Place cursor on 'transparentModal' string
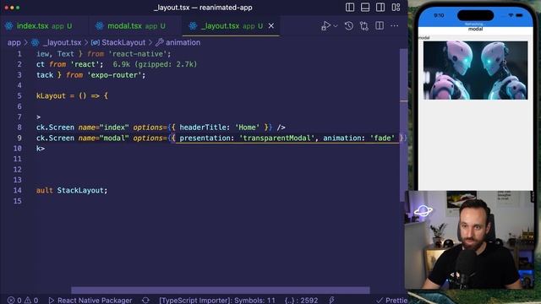 click(276, 138)
